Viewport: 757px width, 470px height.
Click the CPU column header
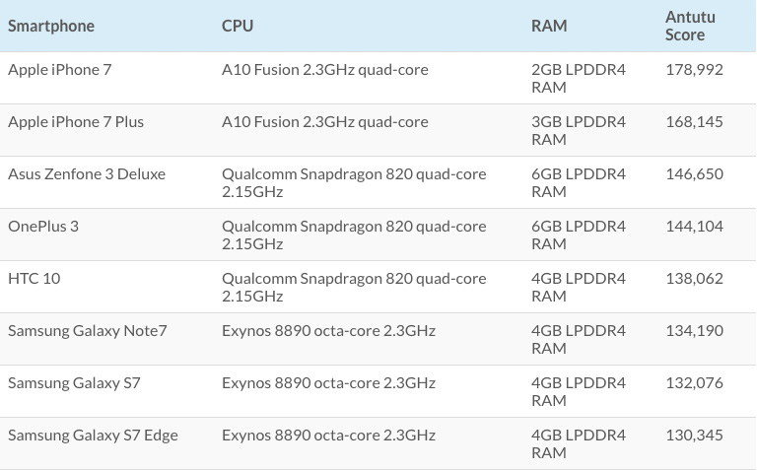click(238, 27)
